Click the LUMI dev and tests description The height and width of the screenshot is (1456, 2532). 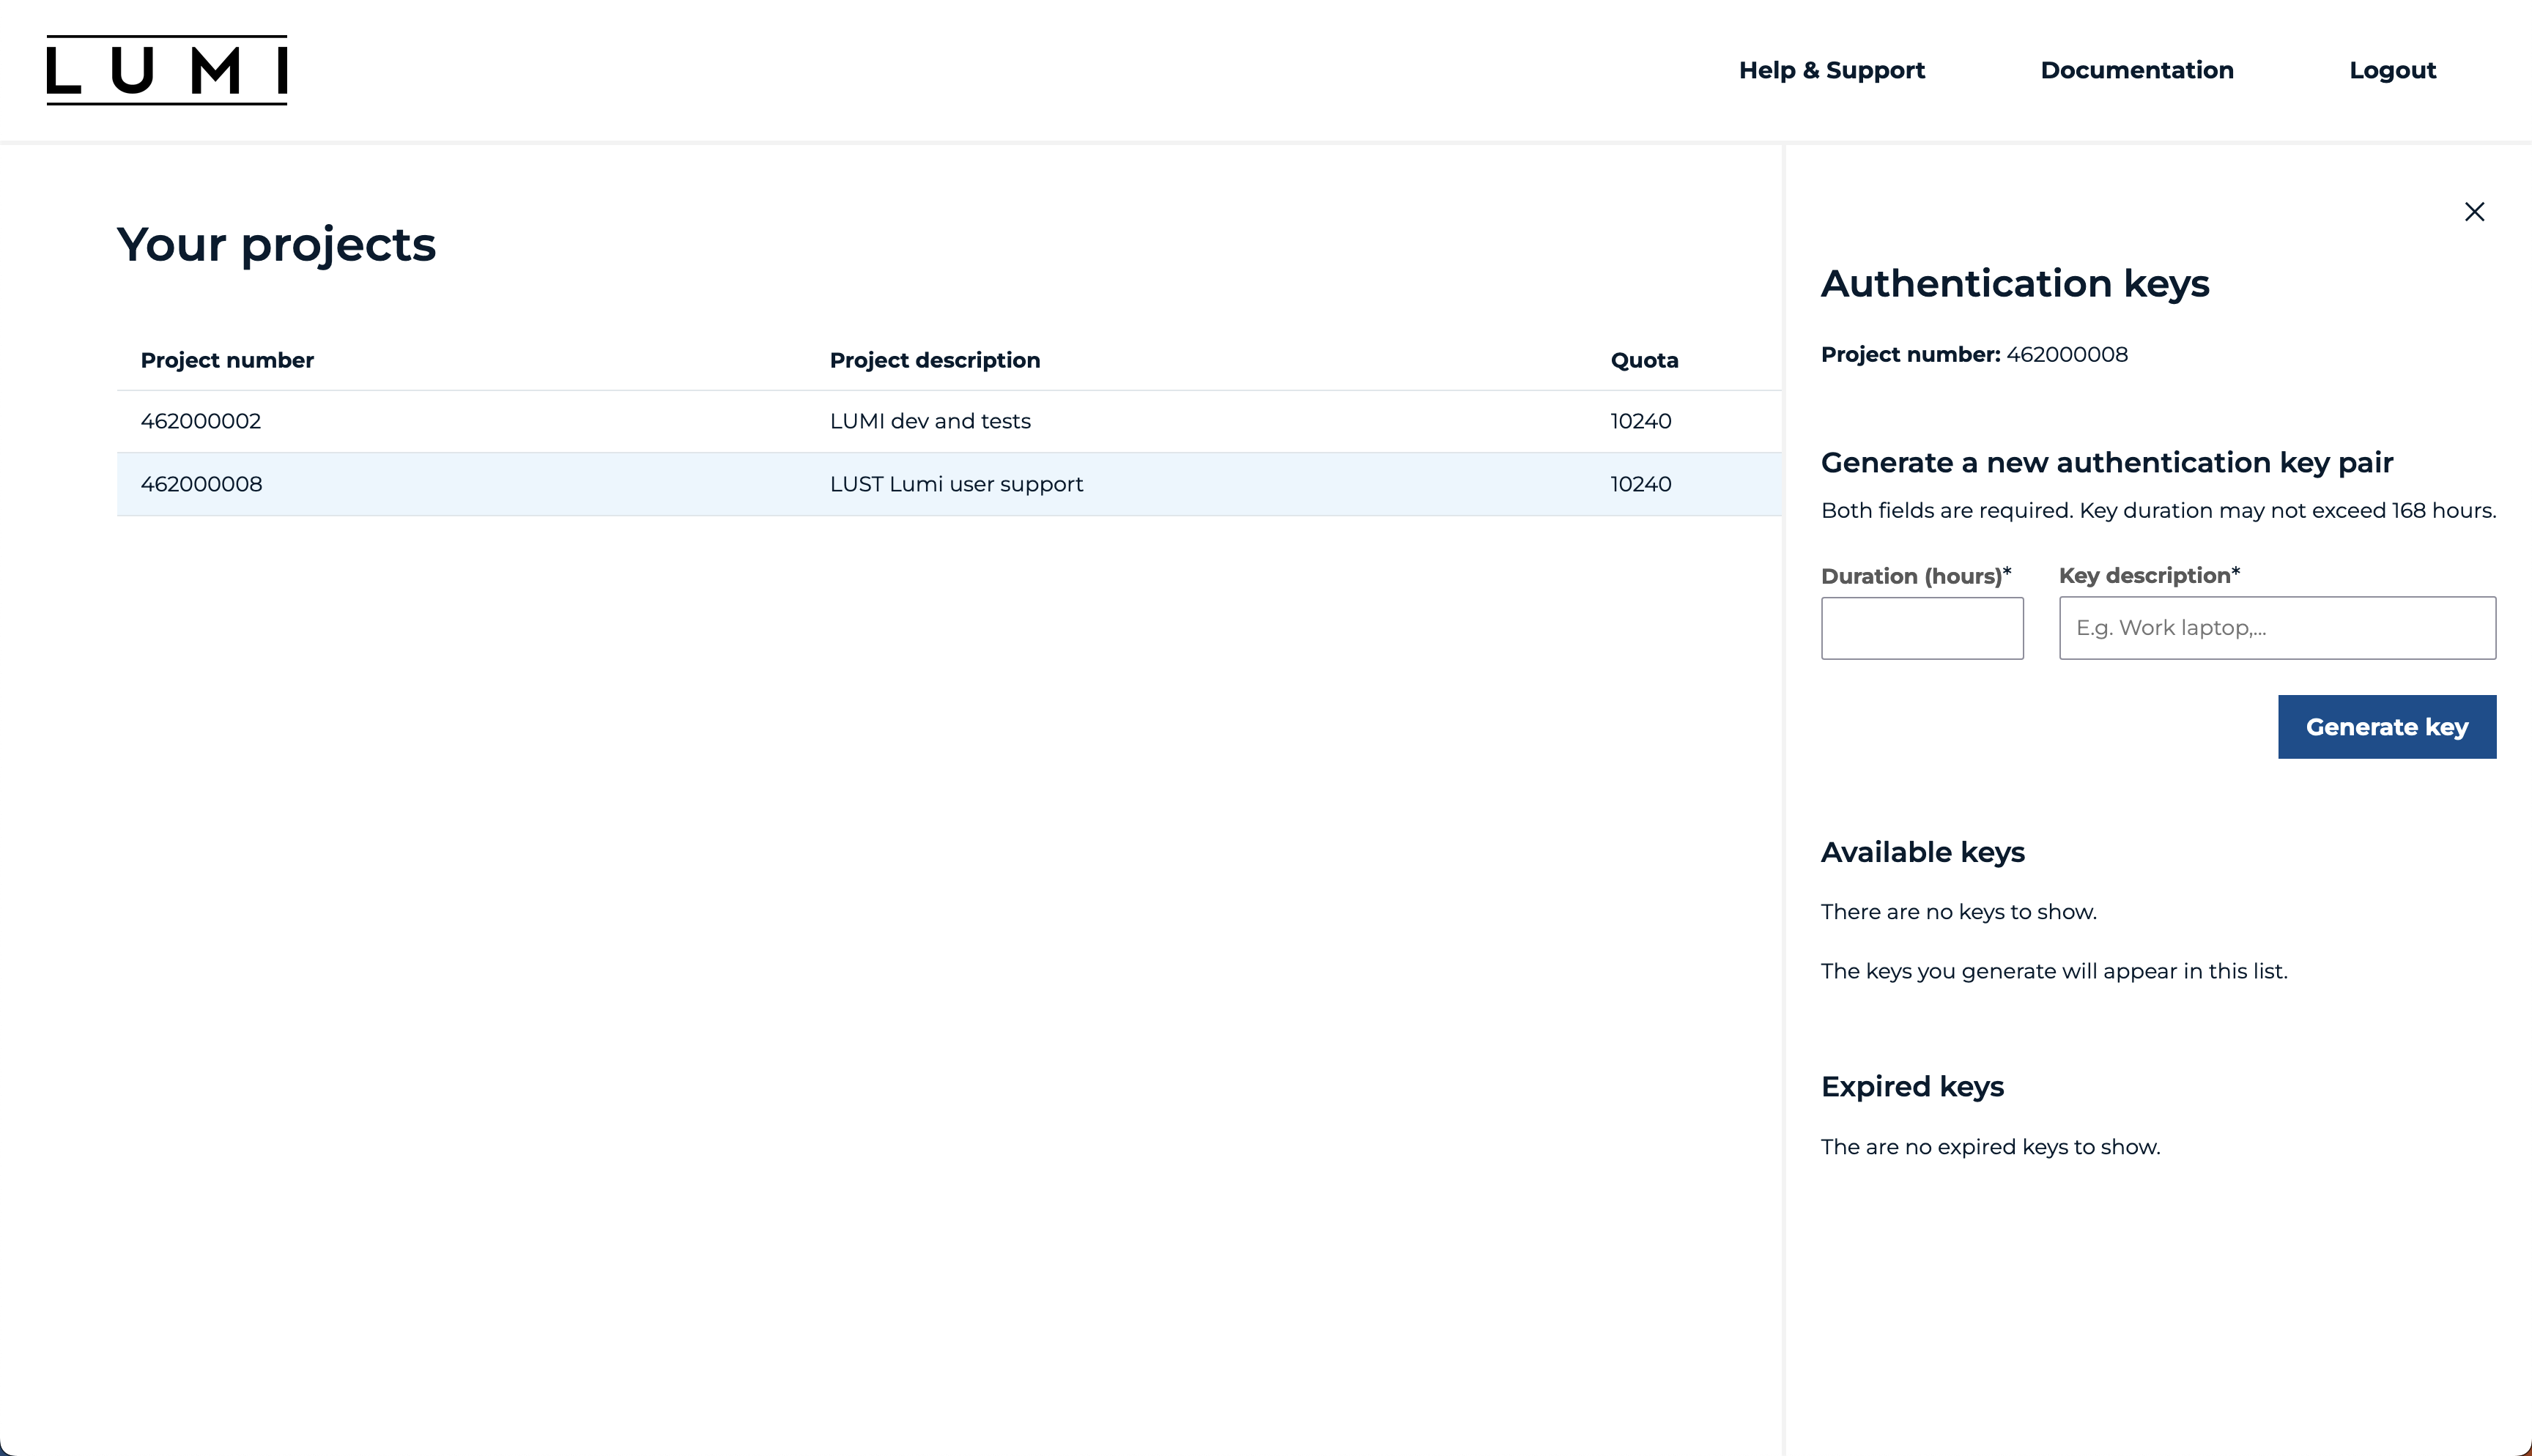pos(930,420)
